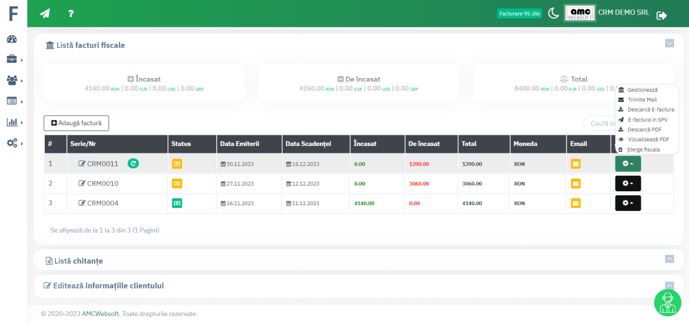
Task: Open the AMCWebsoft footer link
Action: pyautogui.click(x=100, y=314)
